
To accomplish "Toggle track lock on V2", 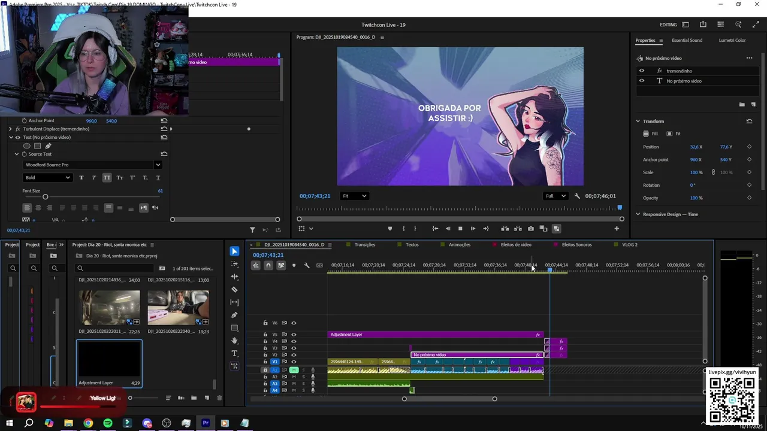I will pos(265,355).
